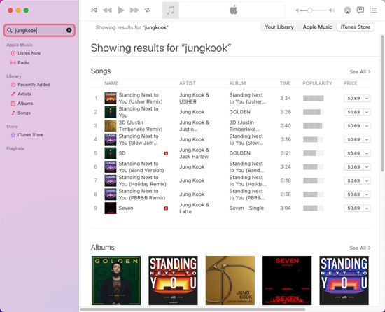Open AirPlay output selector
385x312 pixels.
pyautogui.click(x=347, y=10)
